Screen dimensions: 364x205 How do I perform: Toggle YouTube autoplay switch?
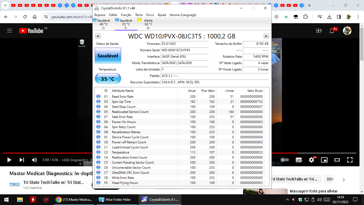[285, 160]
